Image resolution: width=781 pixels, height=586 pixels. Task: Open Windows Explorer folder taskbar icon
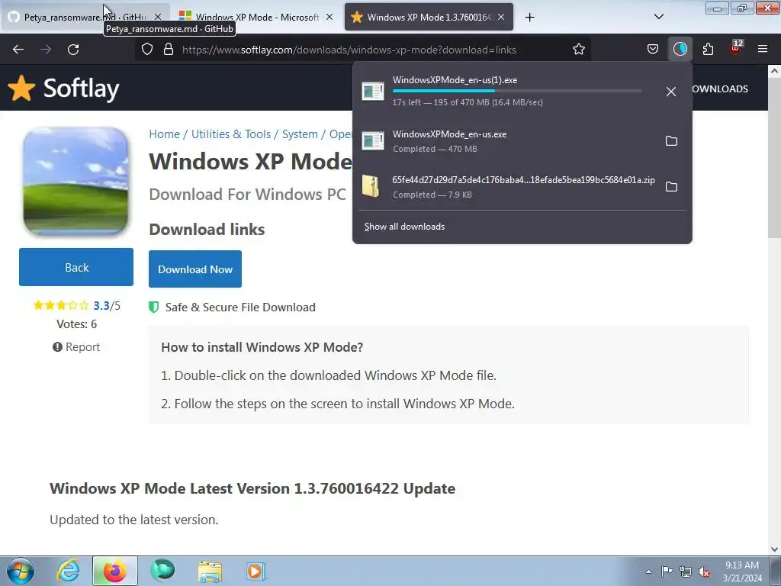tap(210, 571)
